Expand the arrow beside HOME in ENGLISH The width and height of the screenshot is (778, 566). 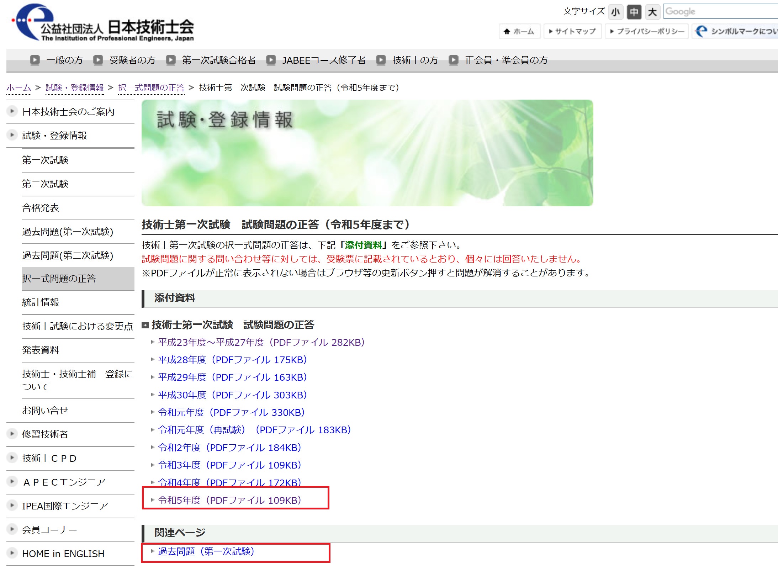12,553
